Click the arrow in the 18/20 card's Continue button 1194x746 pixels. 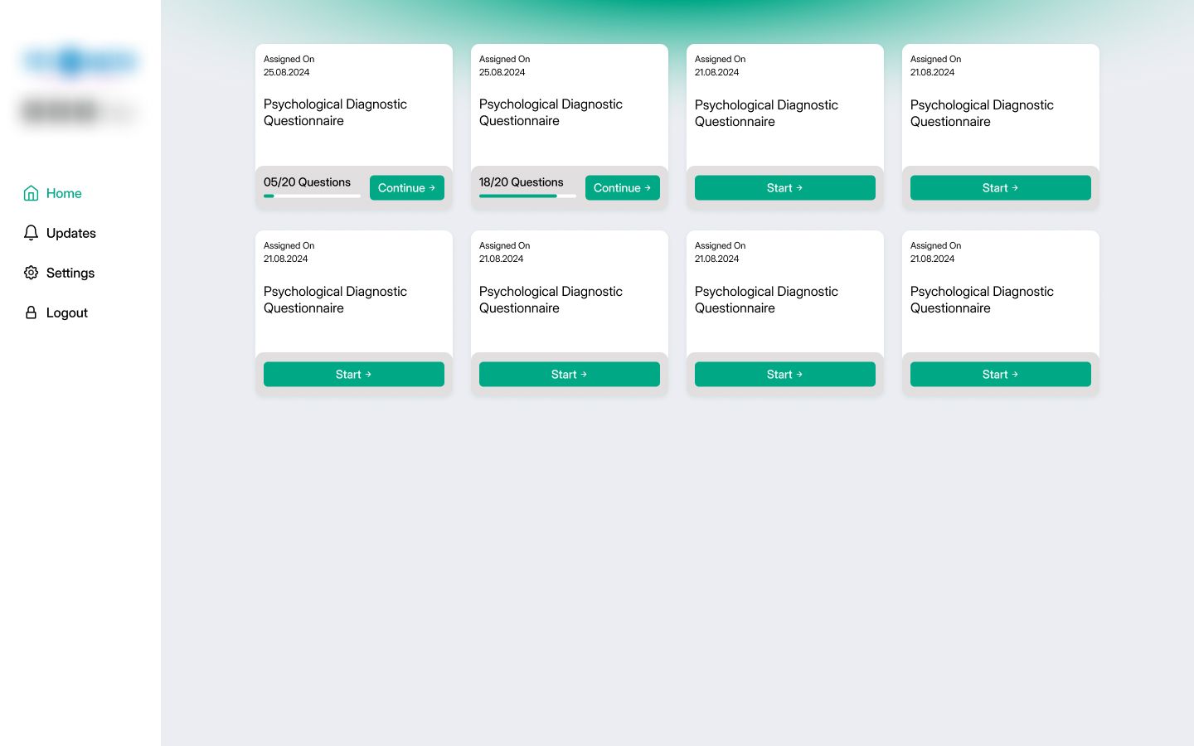(648, 187)
